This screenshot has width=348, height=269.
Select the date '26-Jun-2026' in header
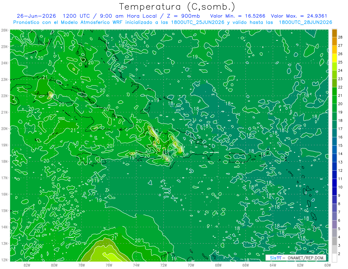click(36, 16)
